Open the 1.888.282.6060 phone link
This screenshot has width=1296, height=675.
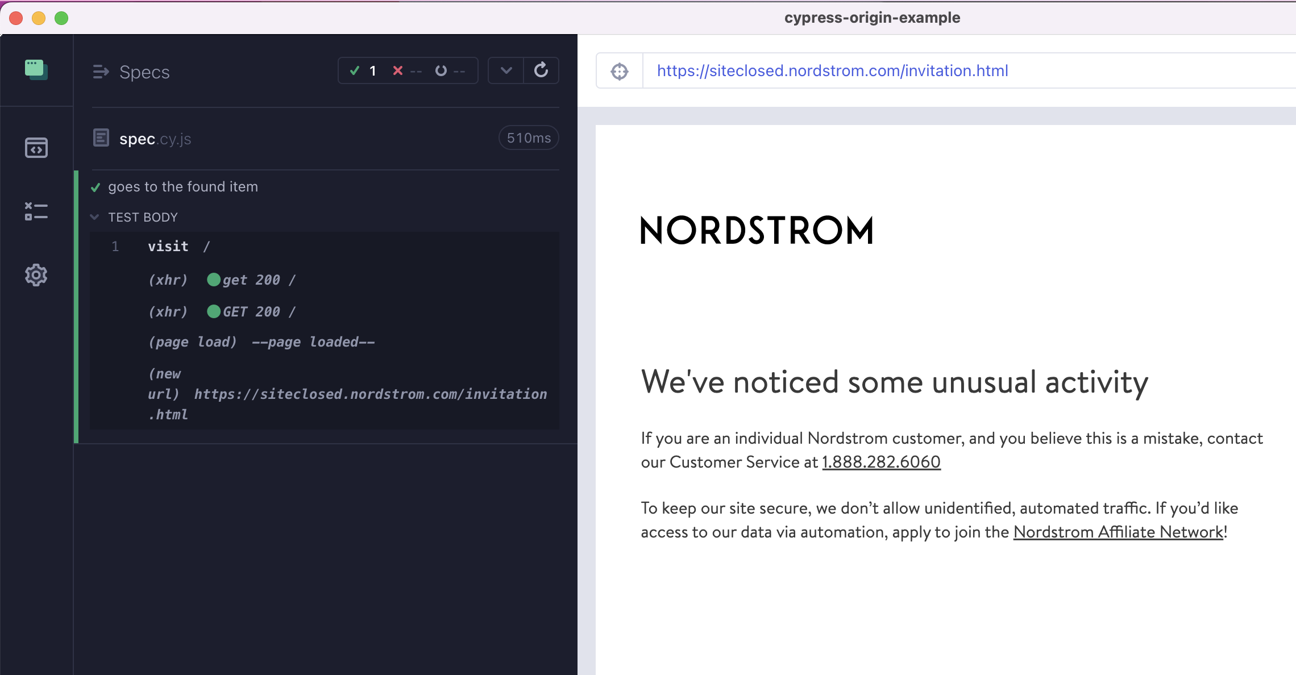(880, 462)
